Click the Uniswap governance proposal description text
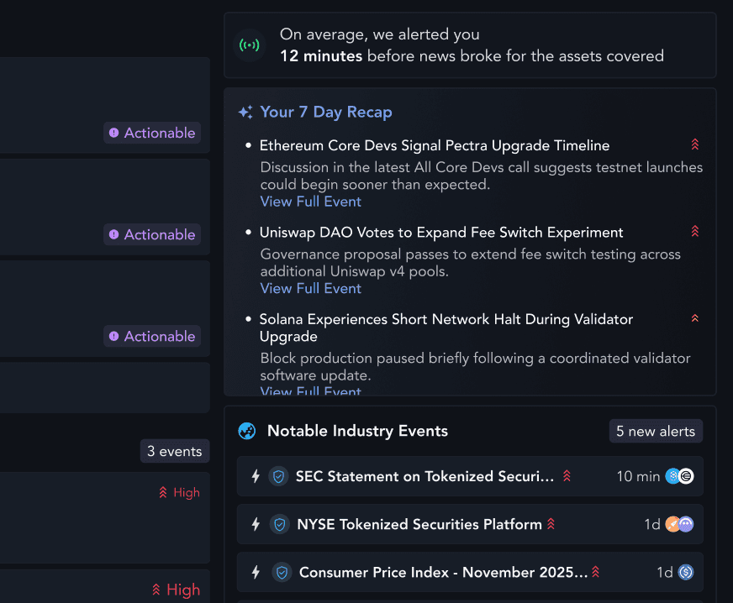 point(470,263)
